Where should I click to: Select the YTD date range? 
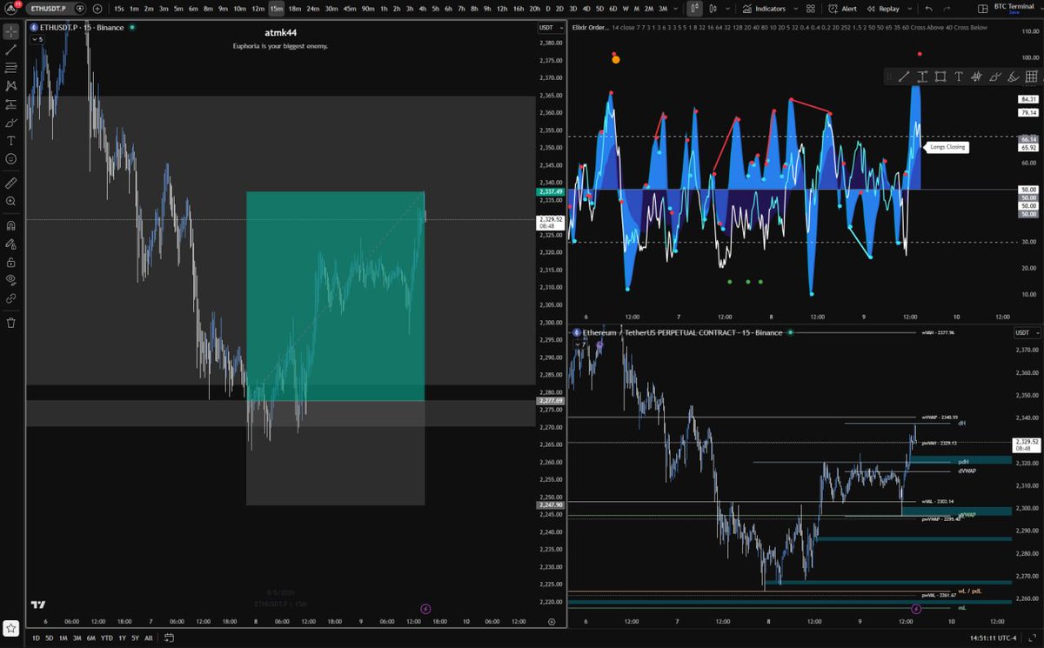[x=106, y=638]
